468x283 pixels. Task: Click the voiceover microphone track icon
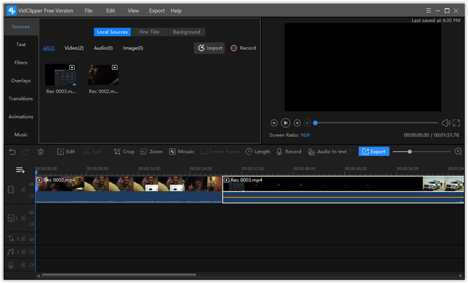tap(11, 265)
